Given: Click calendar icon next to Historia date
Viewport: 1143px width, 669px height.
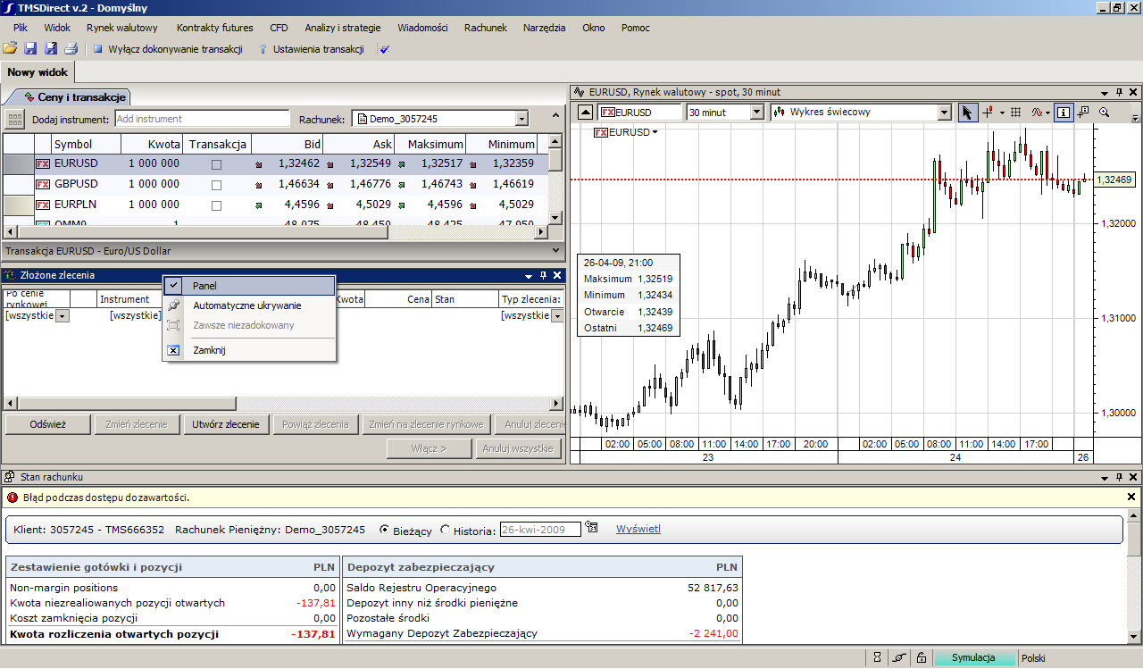Looking at the screenshot, I should (x=591, y=529).
